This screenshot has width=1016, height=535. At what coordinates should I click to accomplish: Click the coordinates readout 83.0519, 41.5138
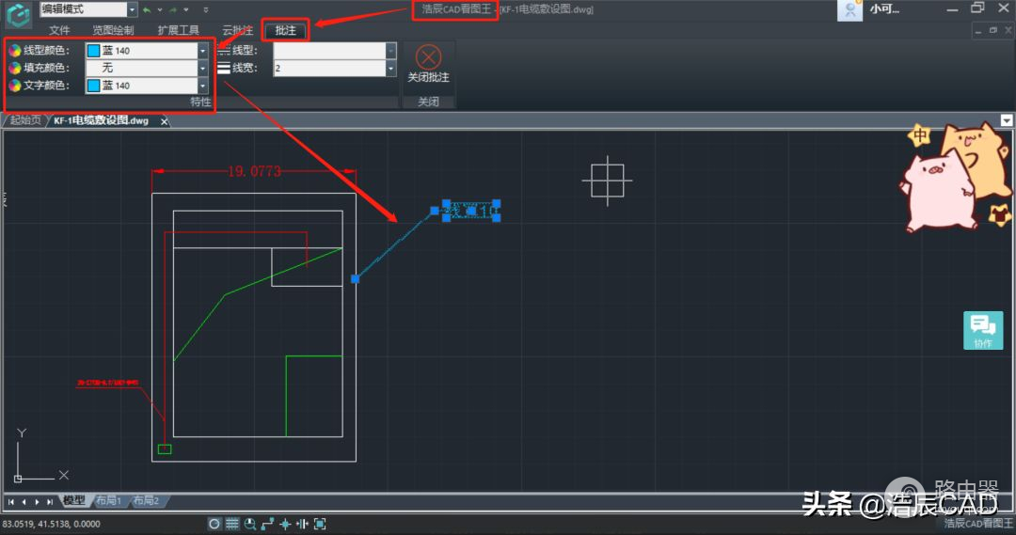pyautogui.click(x=51, y=524)
